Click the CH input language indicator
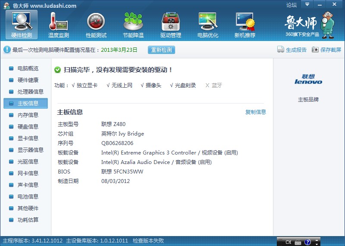Viewport: 345px width, 246px height. tap(288, 242)
